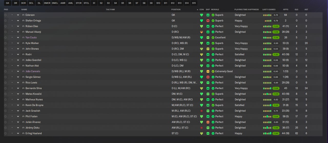328x143 pixels.
Task: Select the STCL position slot
Action: pos(86,3)
